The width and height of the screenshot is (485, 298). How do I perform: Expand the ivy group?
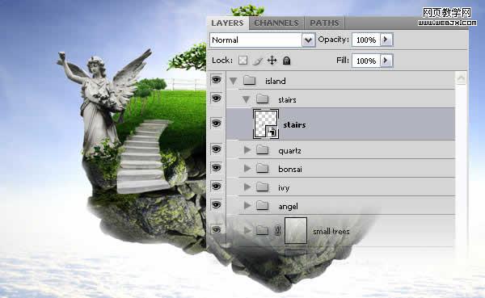tap(247, 187)
